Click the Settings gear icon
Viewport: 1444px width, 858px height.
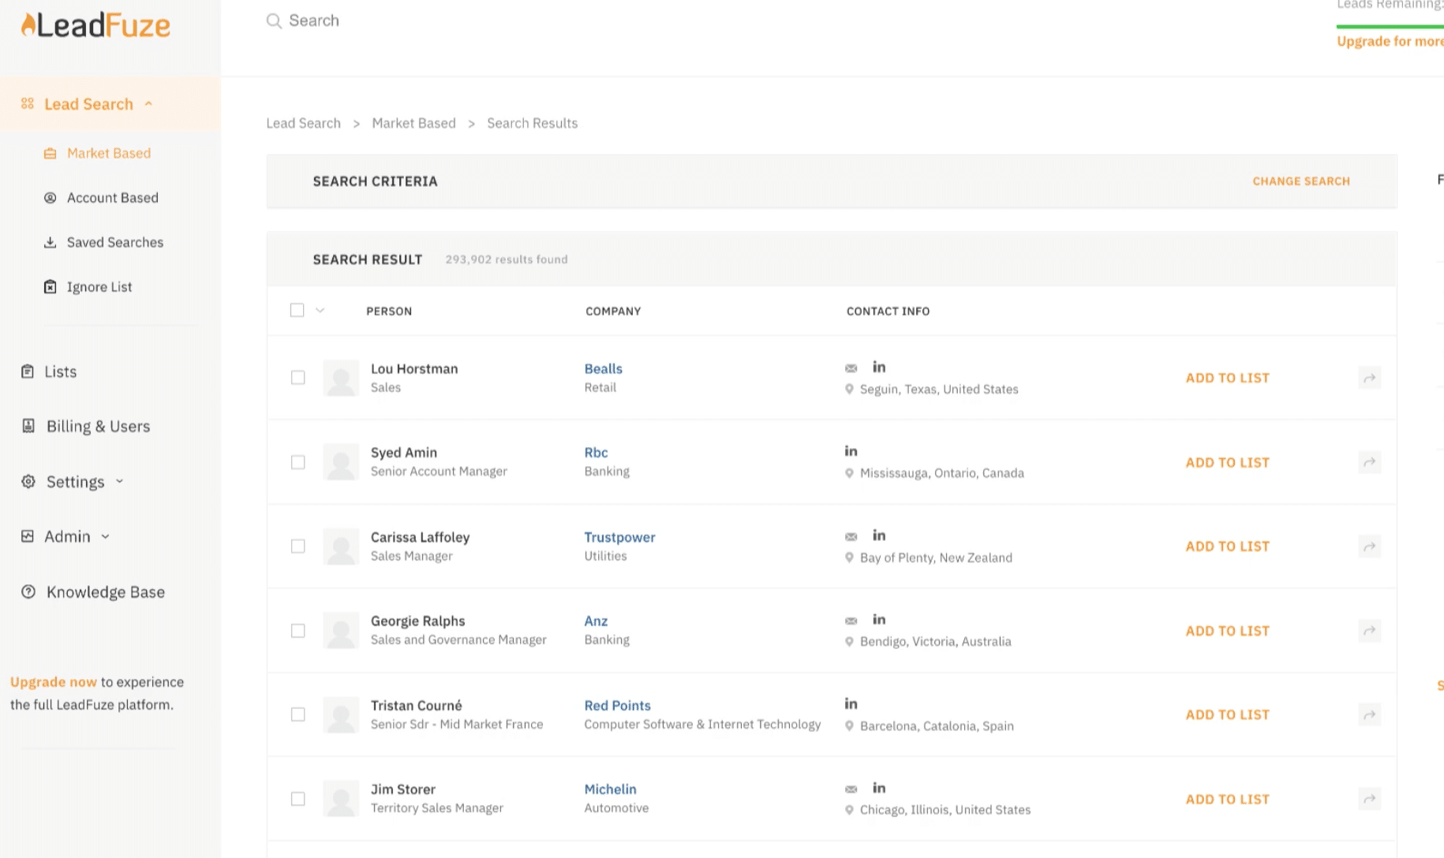pos(28,481)
